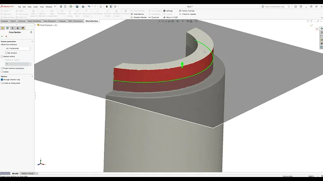Open the Save dropdown arrow

[80, 7]
